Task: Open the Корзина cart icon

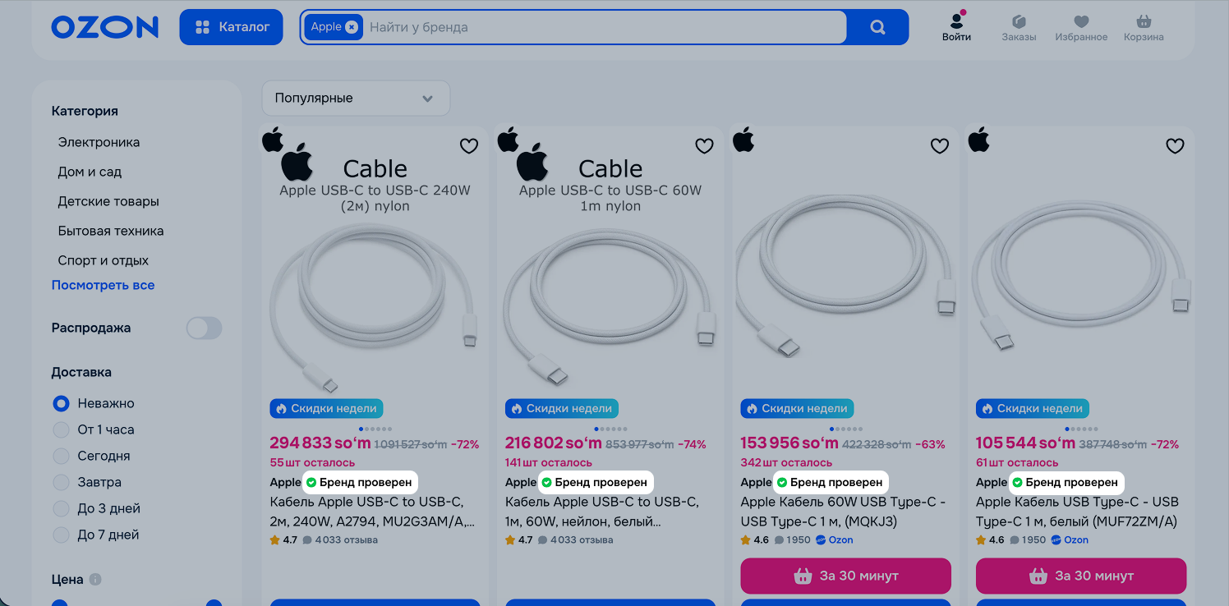Action: pyautogui.click(x=1144, y=27)
